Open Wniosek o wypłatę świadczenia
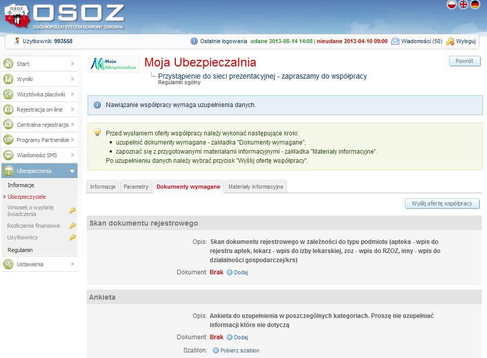 pyautogui.click(x=30, y=211)
